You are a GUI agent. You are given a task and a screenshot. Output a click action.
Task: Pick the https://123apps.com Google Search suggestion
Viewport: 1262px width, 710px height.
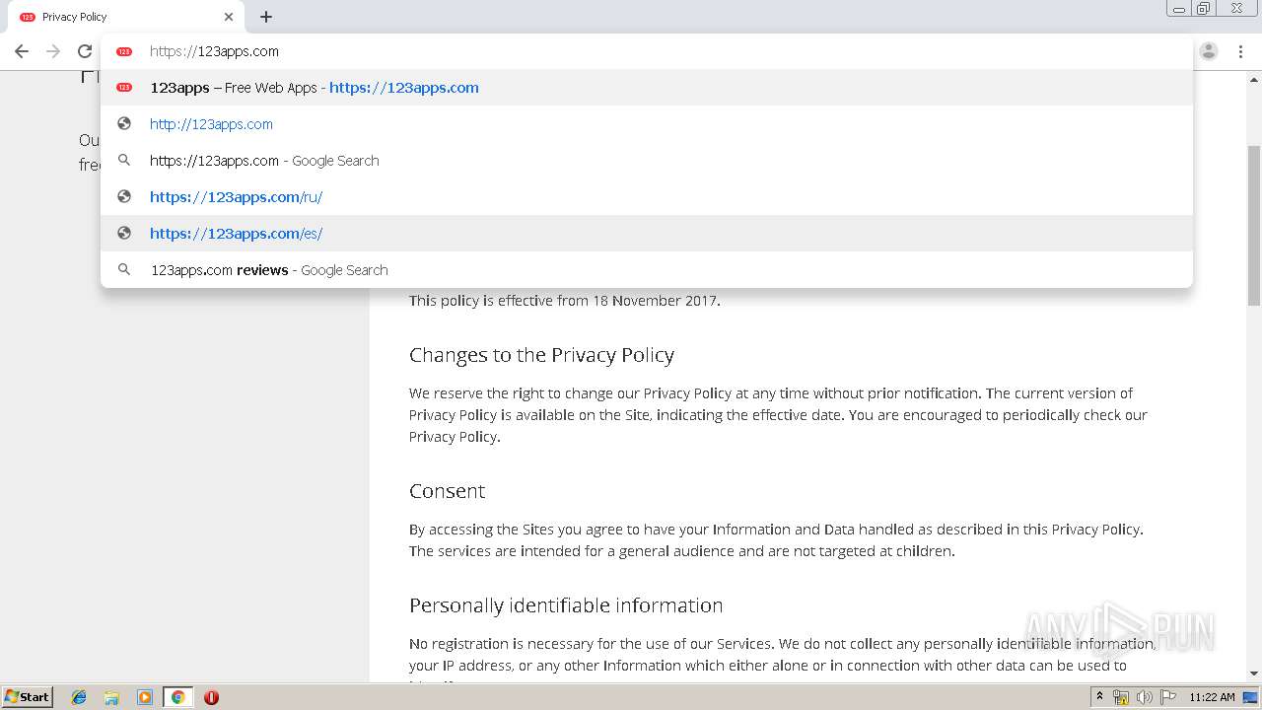[x=264, y=161]
